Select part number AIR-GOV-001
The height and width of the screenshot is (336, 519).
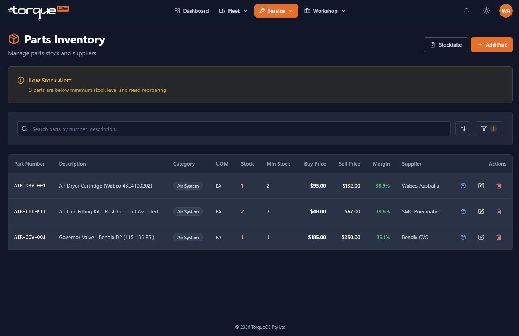tap(30, 237)
